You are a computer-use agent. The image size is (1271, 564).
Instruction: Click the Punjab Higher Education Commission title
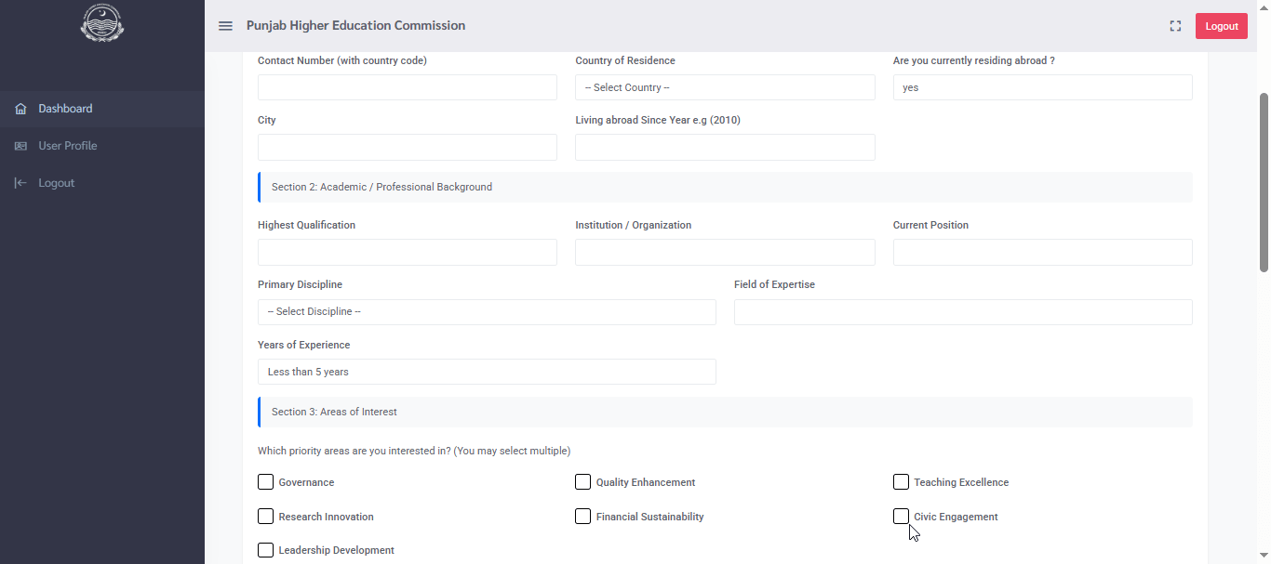tap(355, 26)
